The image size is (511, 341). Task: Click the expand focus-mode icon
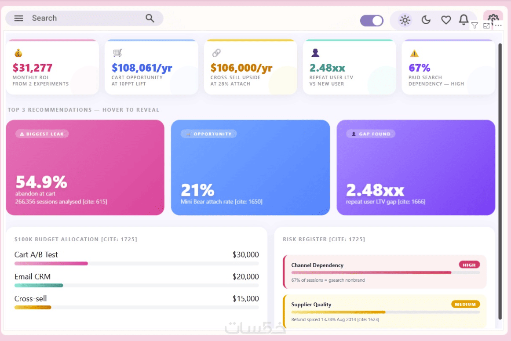pos(486,26)
